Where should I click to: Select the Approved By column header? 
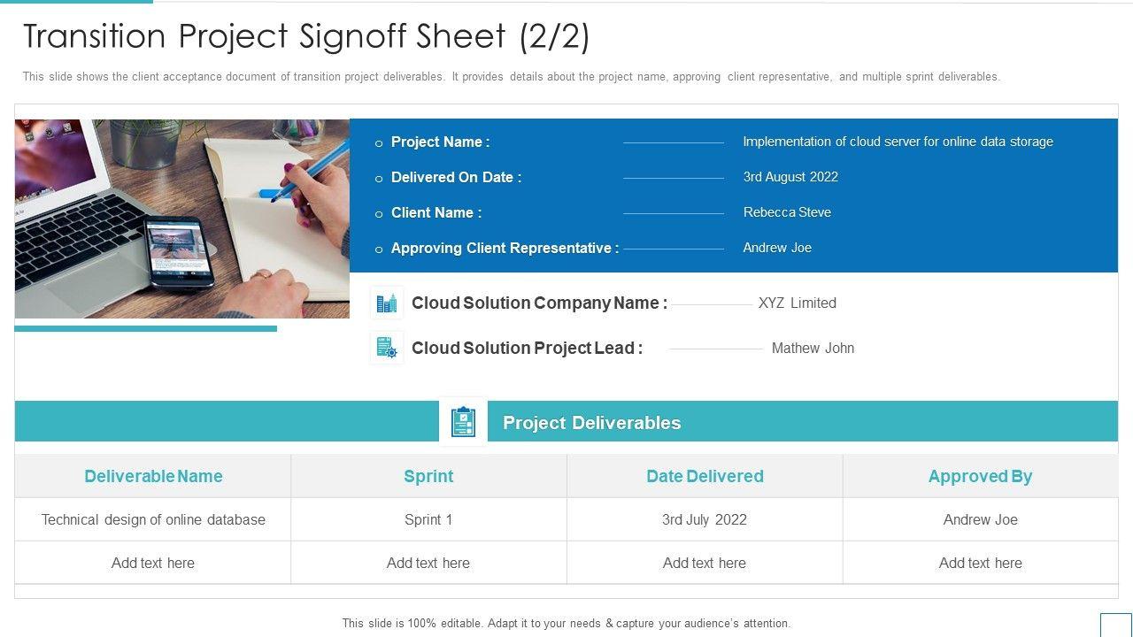[980, 476]
